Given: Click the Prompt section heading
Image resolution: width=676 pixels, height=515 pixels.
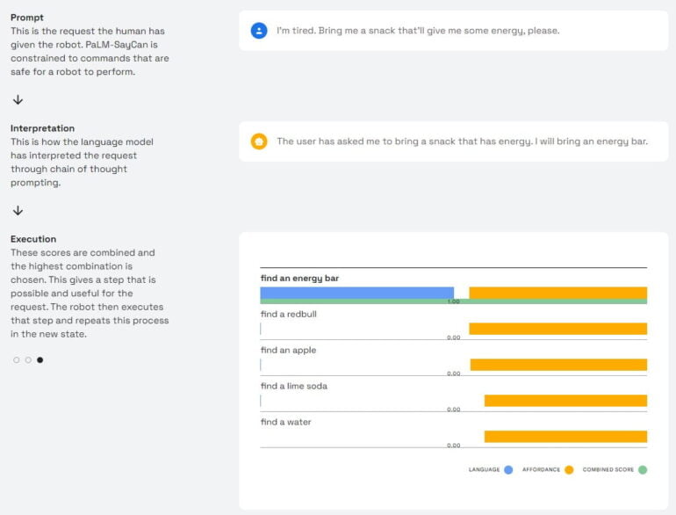Looking at the screenshot, I should (27, 18).
